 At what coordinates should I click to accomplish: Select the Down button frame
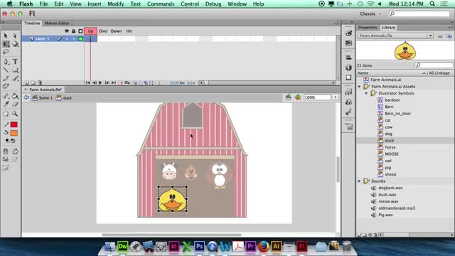[x=116, y=31]
